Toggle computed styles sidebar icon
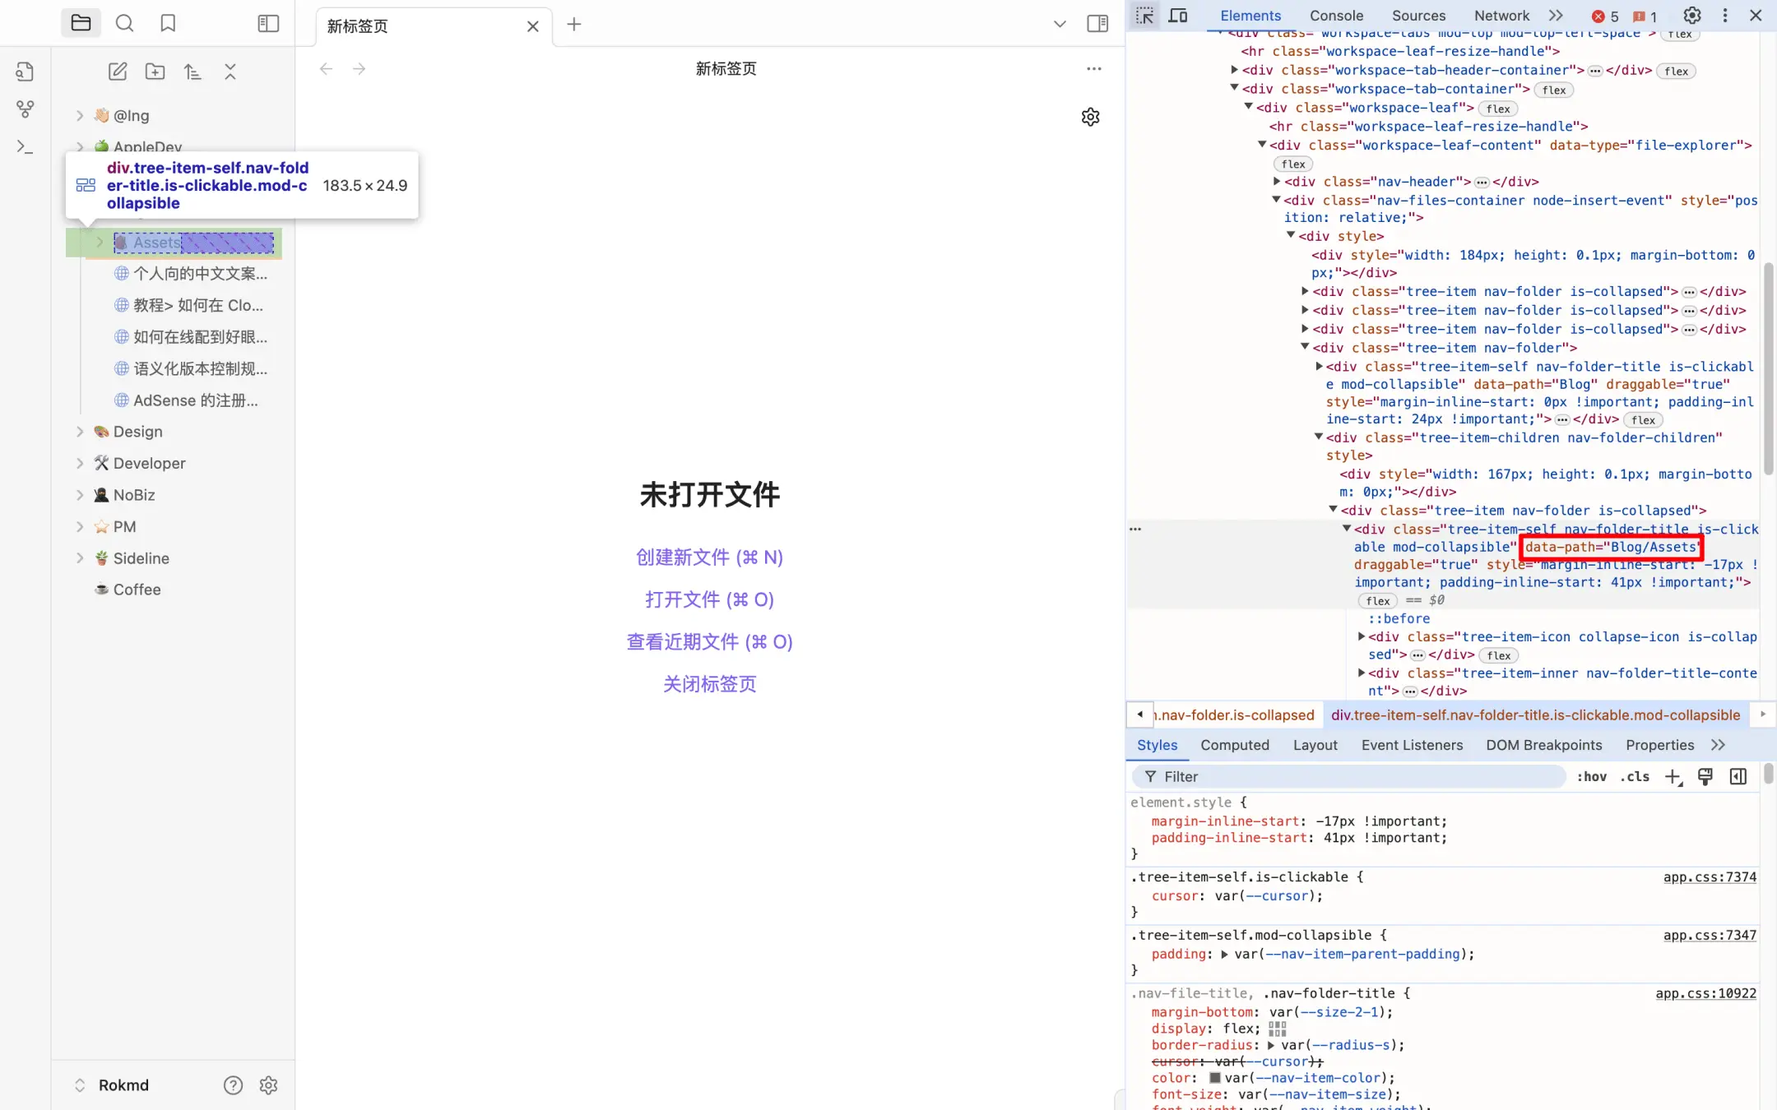This screenshot has width=1777, height=1110. [x=1738, y=777]
